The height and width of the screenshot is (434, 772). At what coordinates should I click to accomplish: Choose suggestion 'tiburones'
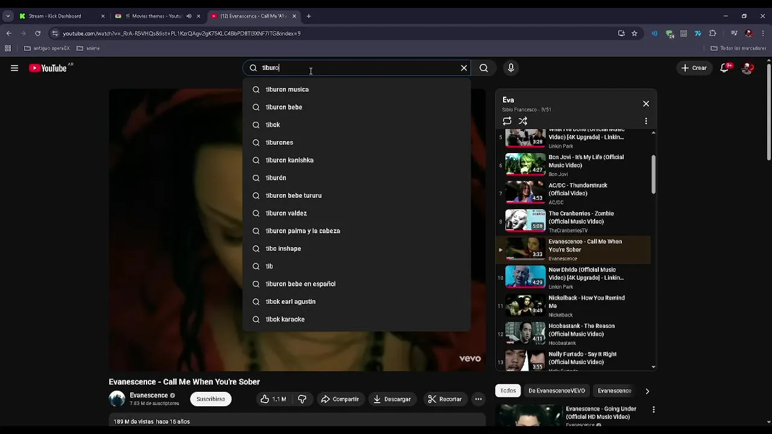coord(356,142)
